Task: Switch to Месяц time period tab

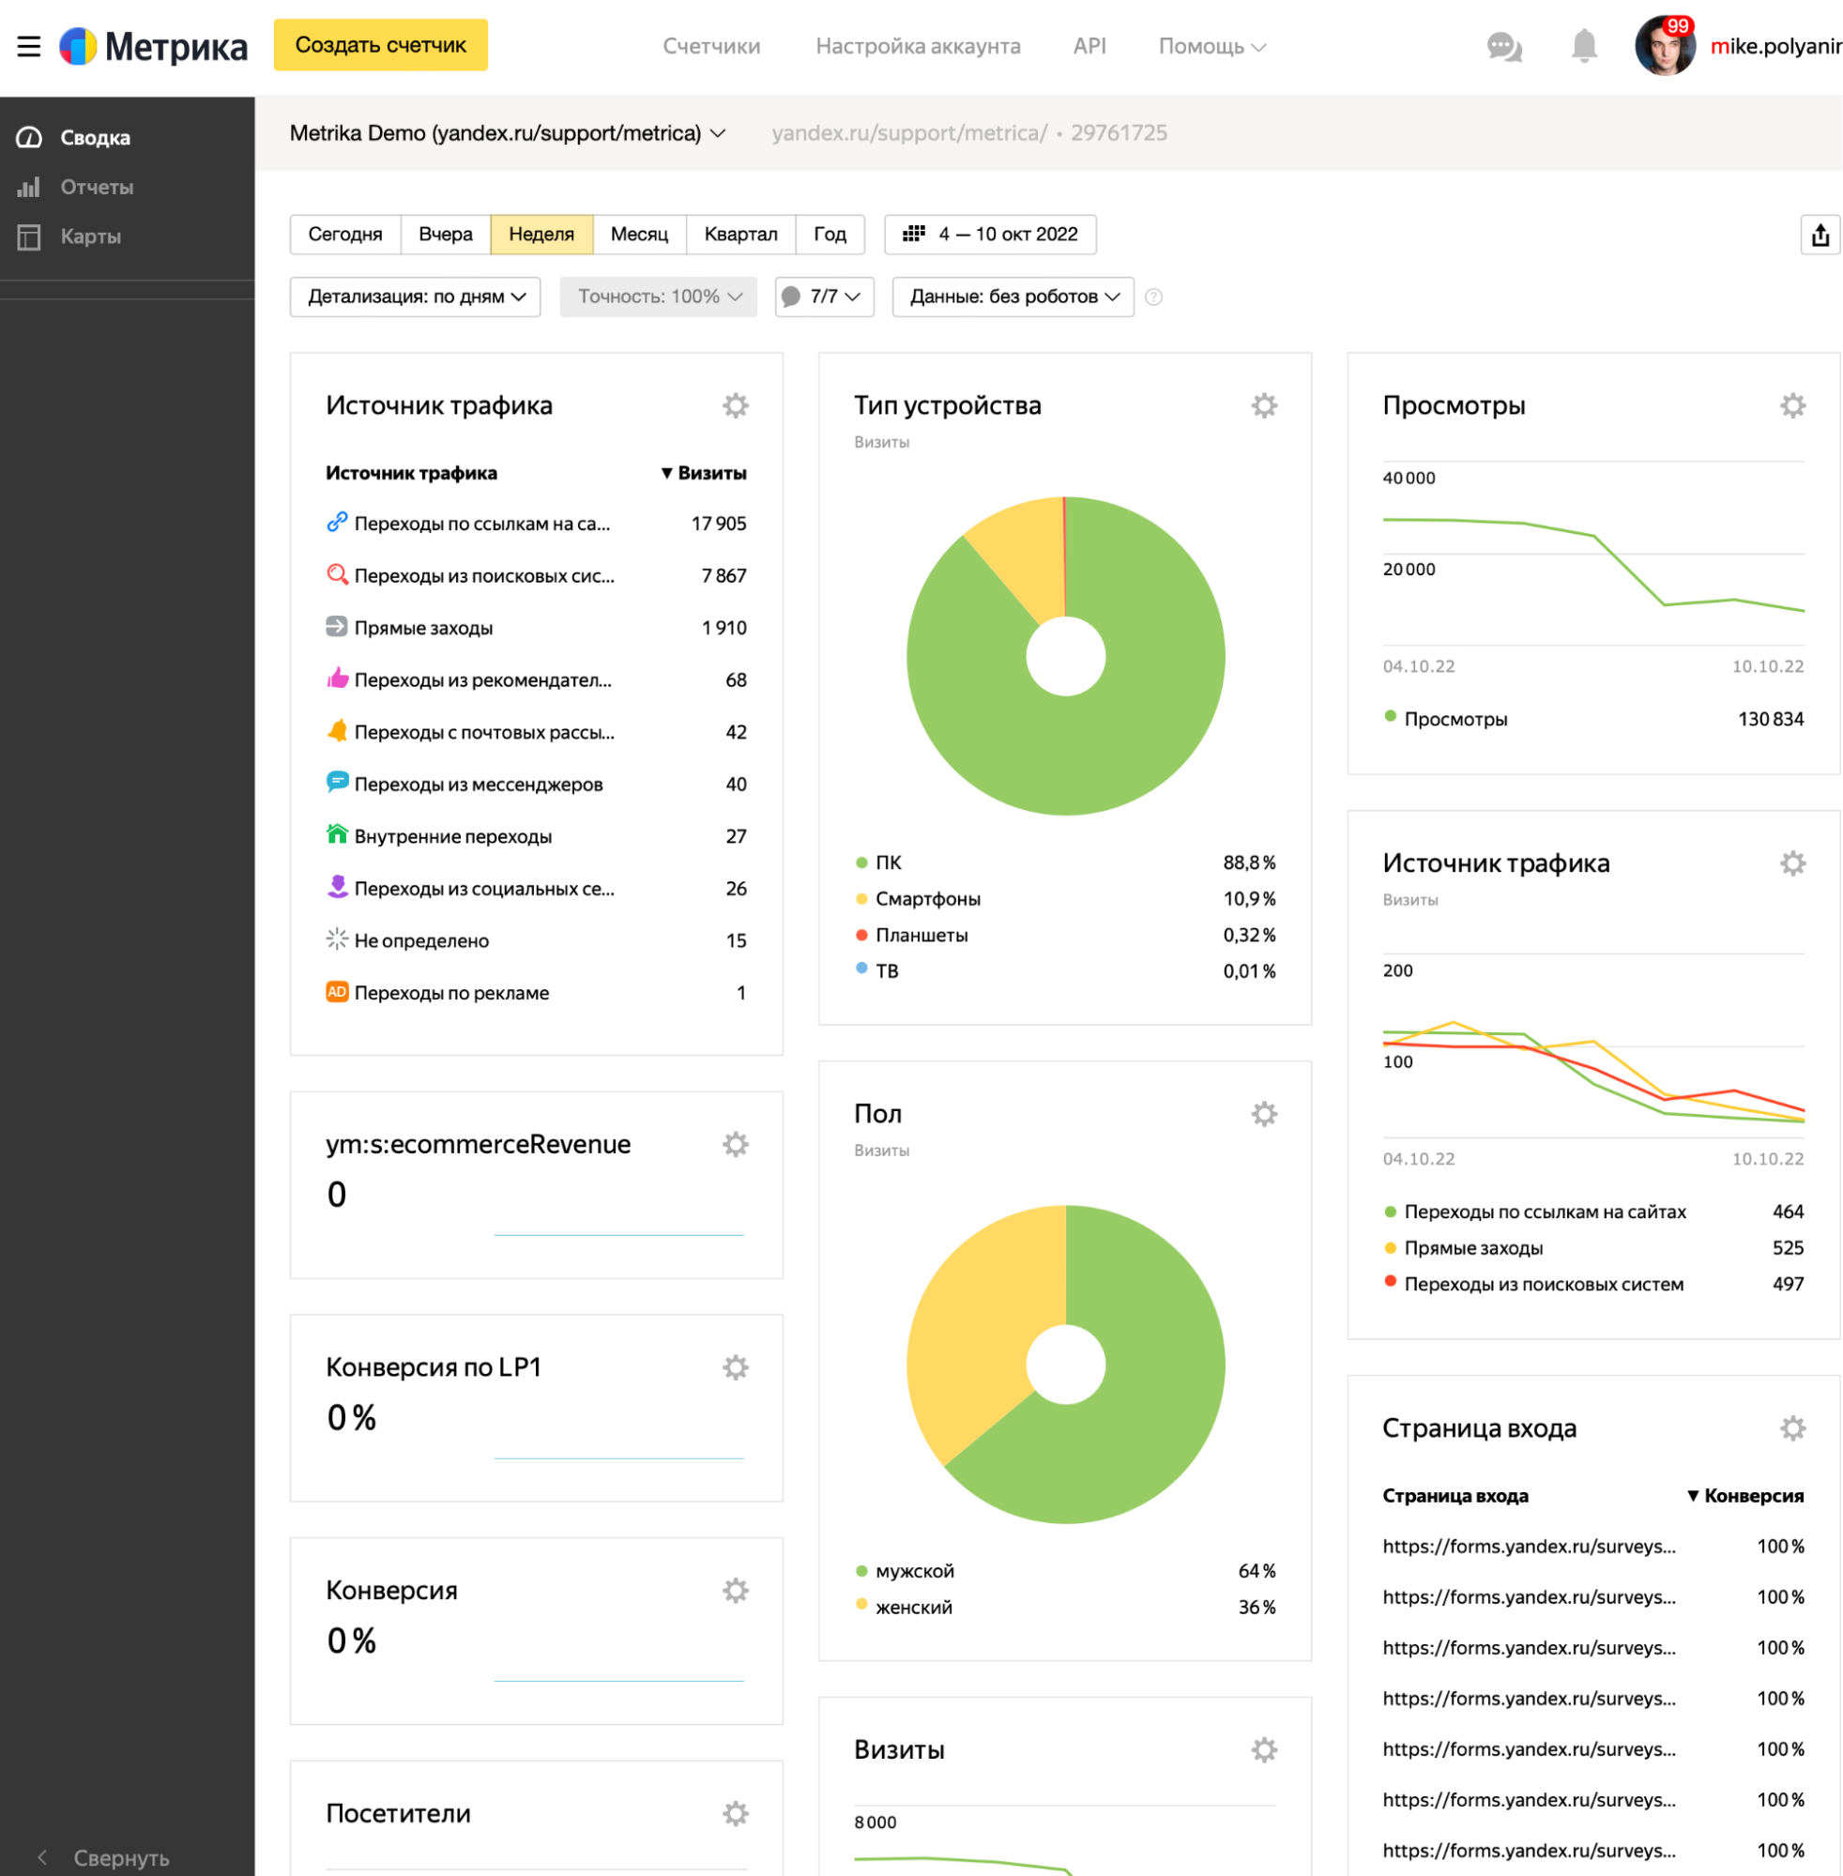Action: [638, 233]
